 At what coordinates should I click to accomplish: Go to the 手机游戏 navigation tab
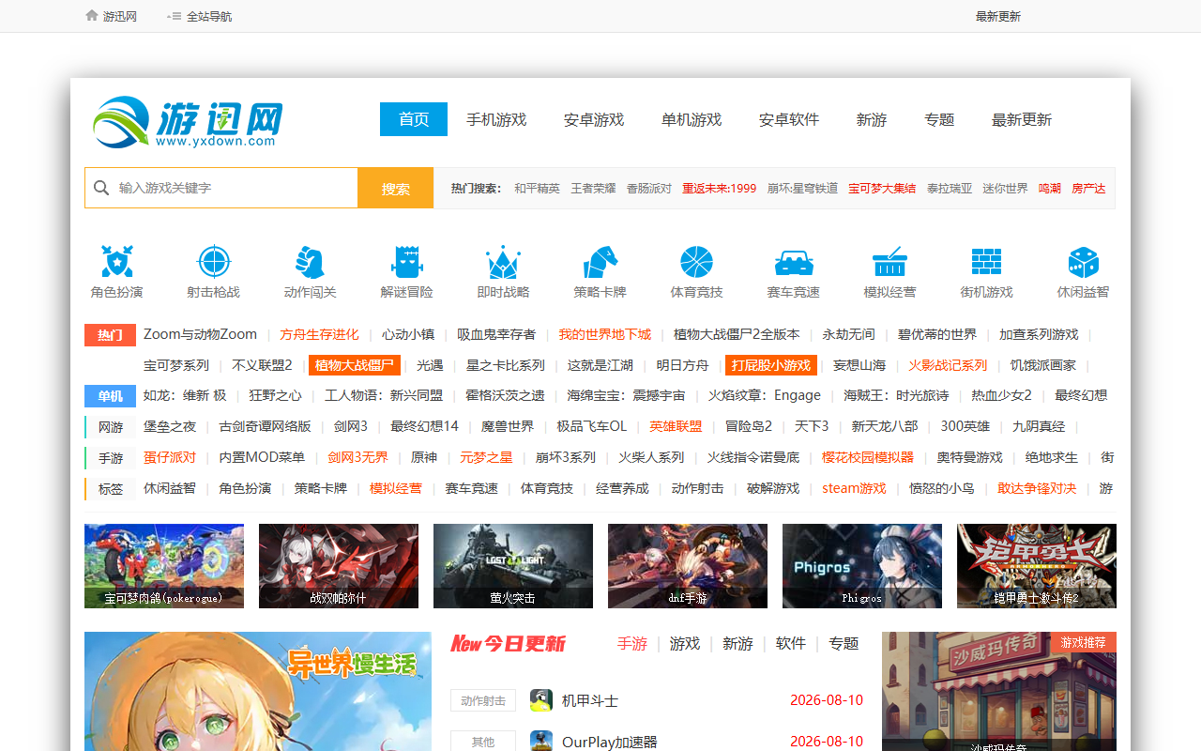point(496,119)
